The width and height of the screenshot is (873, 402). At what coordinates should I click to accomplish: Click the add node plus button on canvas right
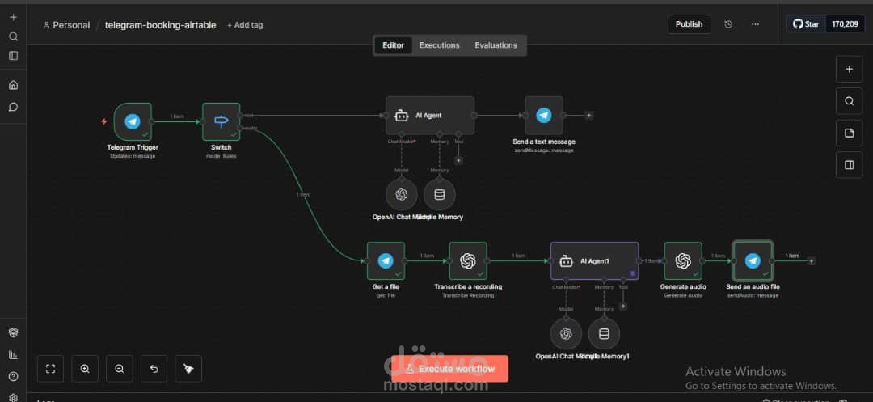[849, 69]
